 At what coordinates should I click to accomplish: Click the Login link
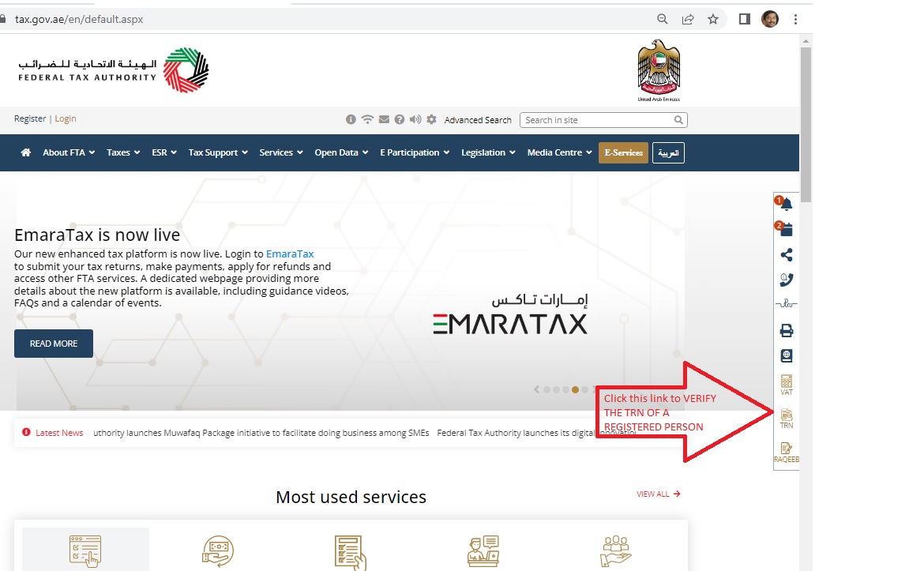[66, 118]
